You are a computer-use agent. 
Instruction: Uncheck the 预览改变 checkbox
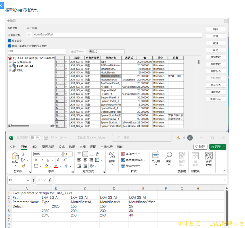[10, 41]
